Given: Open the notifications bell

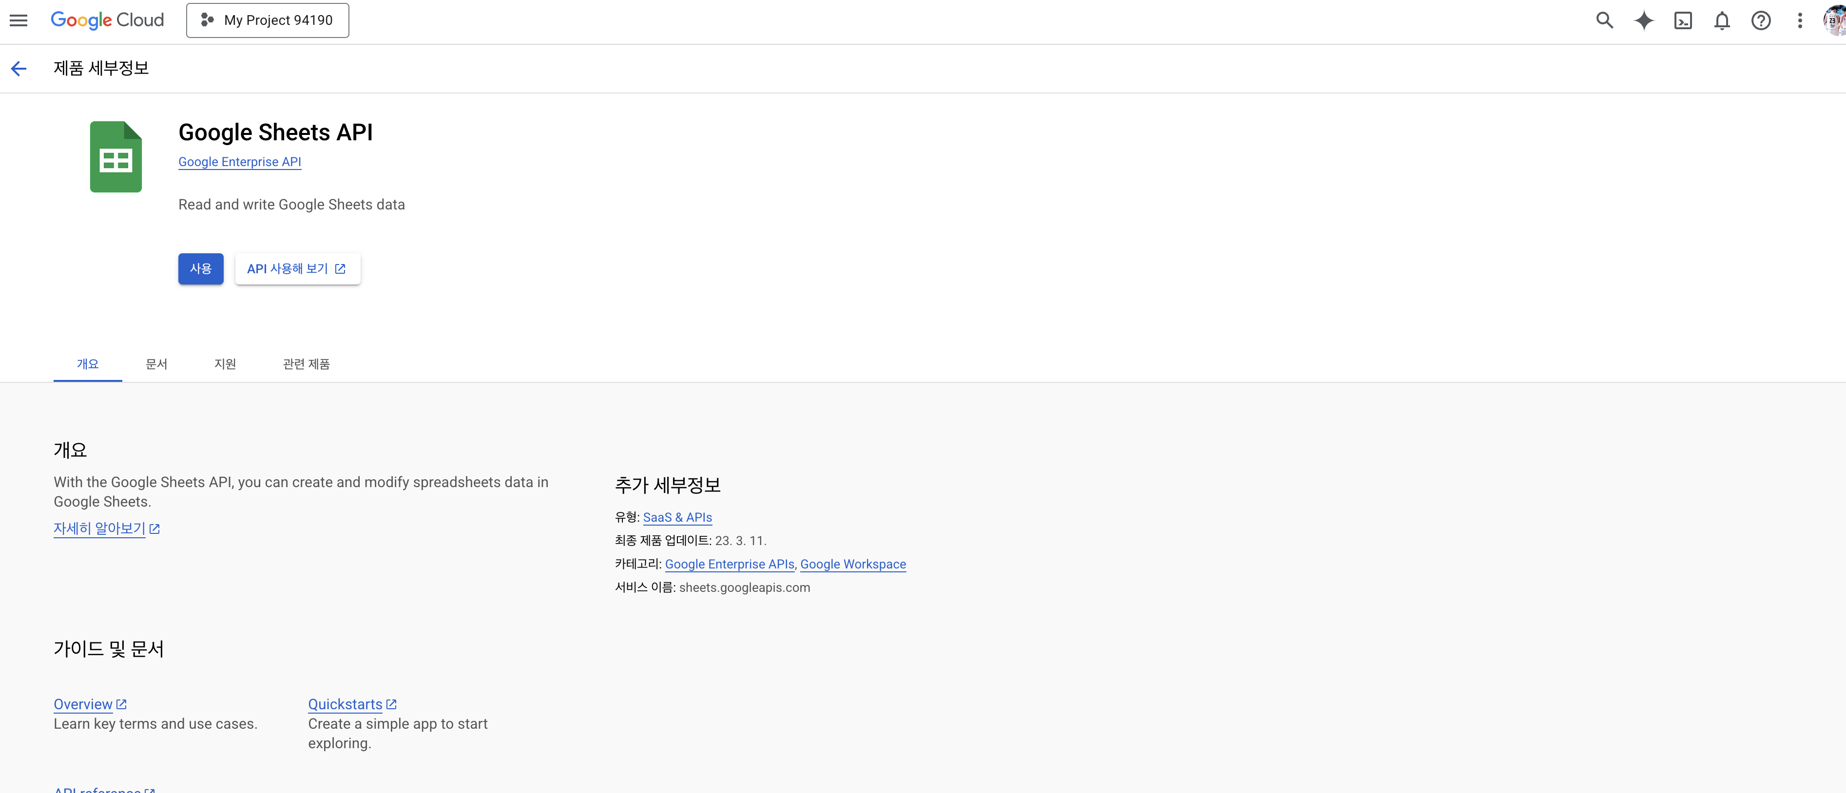Looking at the screenshot, I should [x=1721, y=20].
